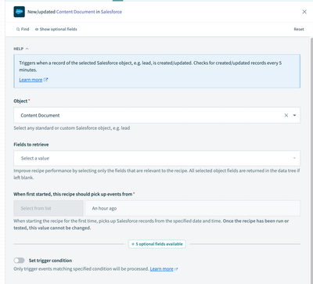Collapse the HELP section
This screenshot has width=313, height=284.
click(21, 49)
